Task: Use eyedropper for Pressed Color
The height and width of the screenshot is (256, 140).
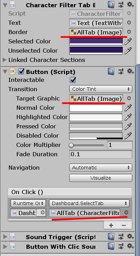Action: tap(128, 126)
